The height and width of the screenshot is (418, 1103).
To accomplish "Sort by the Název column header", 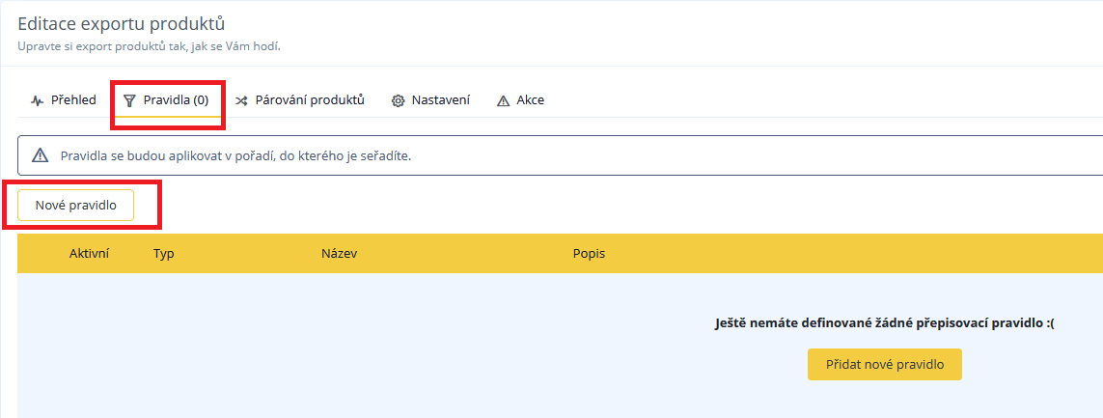I will [x=339, y=253].
